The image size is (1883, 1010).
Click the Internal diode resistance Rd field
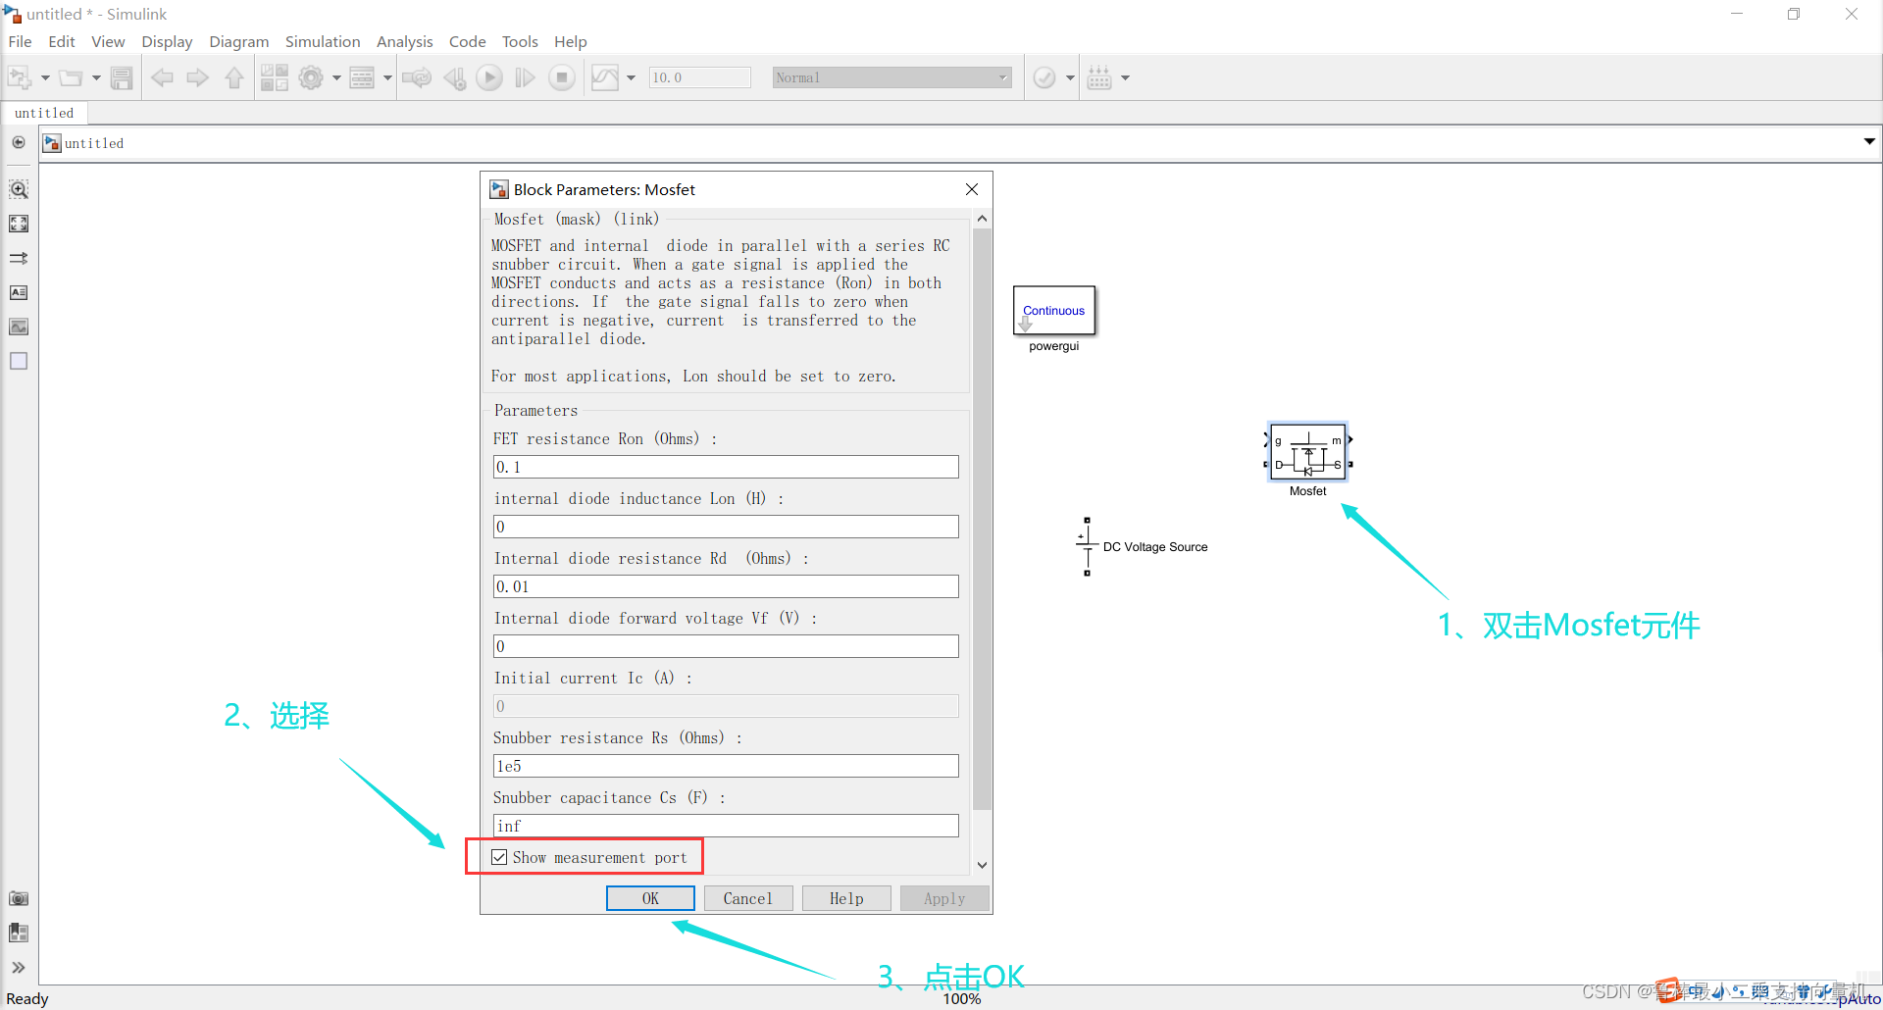pos(726,586)
